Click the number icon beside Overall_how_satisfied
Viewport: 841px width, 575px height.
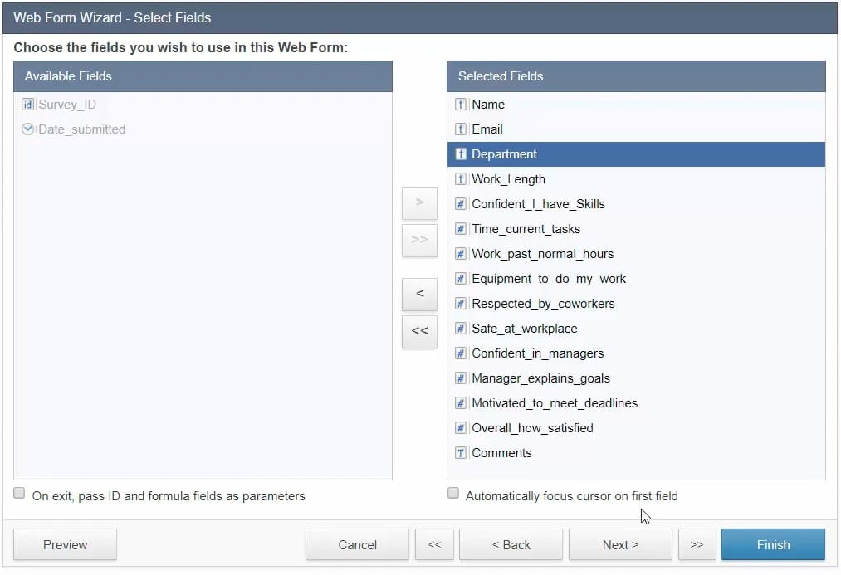(x=461, y=428)
